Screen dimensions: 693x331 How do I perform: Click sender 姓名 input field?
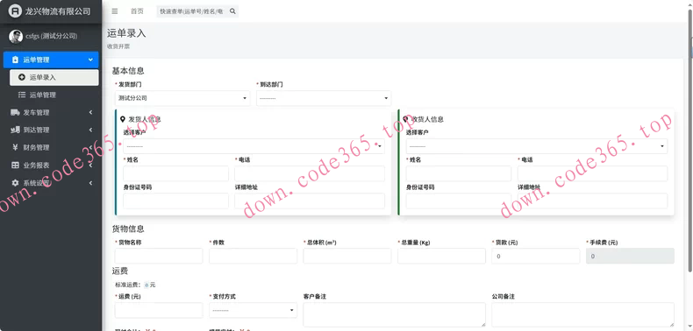pyautogui.click(x=176, y=173)
